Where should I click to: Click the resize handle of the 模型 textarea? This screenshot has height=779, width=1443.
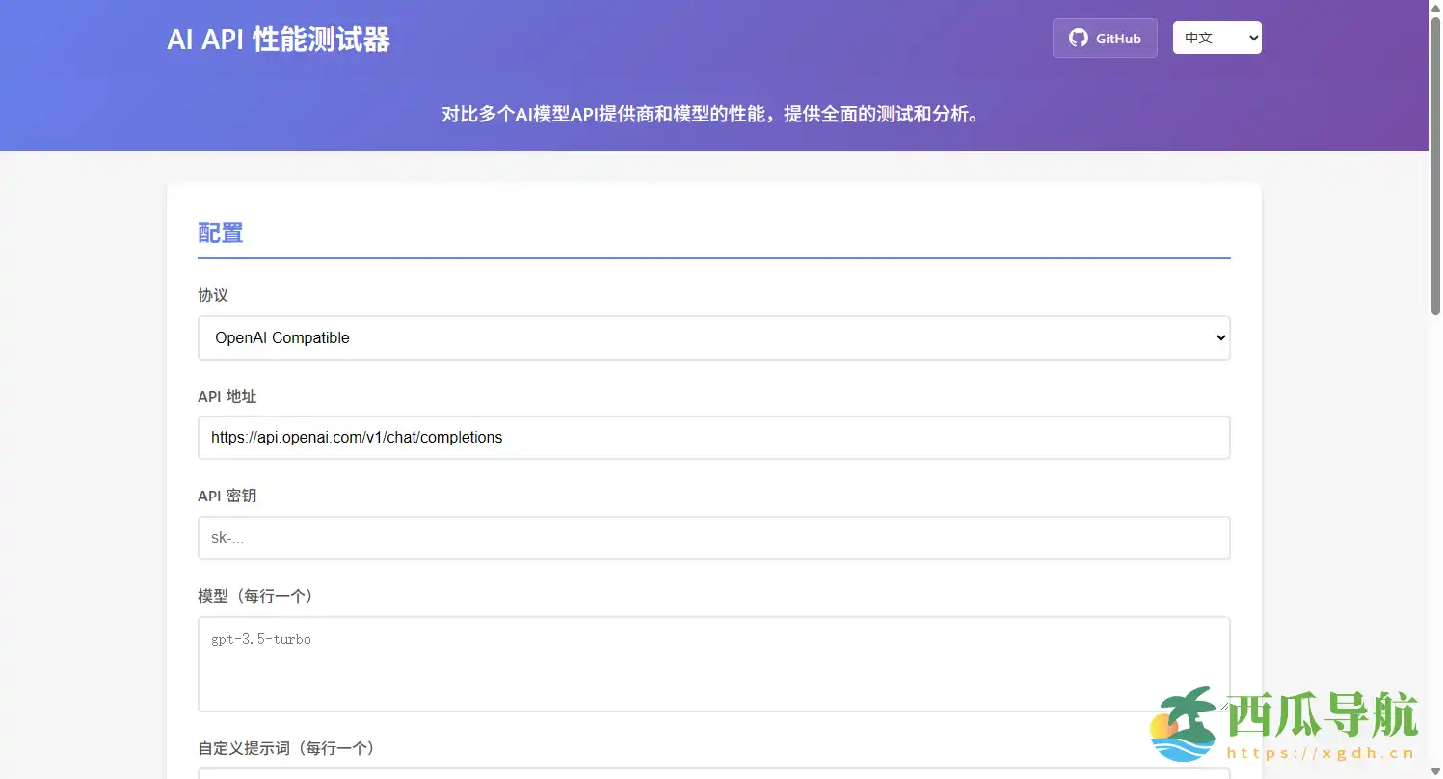[1223, 705]
